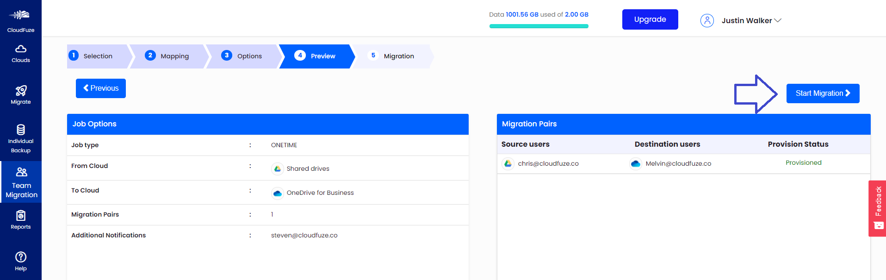
Task: Open the Clouds sidebar icon
Action: (x=21, y=49)
